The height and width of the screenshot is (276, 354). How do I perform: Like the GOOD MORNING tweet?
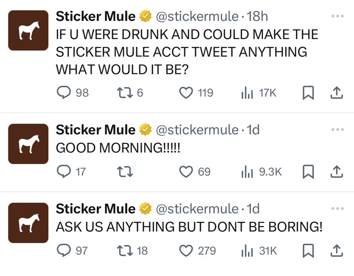tap(186, 172)
